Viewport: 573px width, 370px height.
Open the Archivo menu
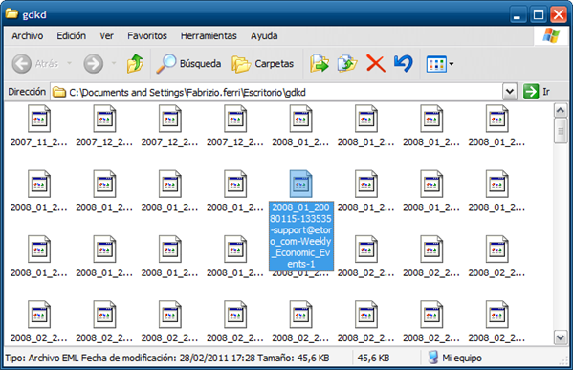pos(28,35)
